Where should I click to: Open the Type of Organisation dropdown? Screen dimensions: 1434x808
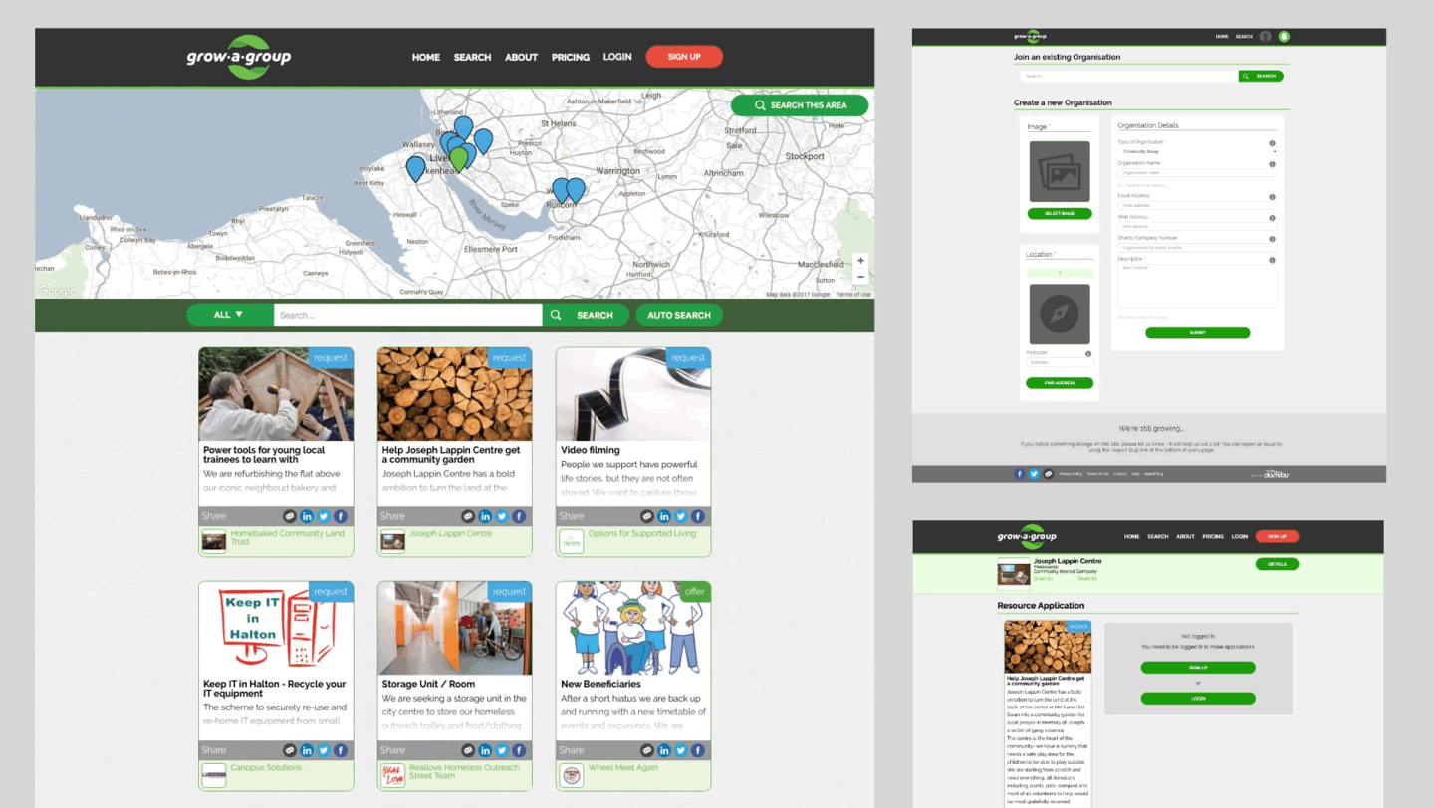pyautogui.click(x=1197, y=151)
